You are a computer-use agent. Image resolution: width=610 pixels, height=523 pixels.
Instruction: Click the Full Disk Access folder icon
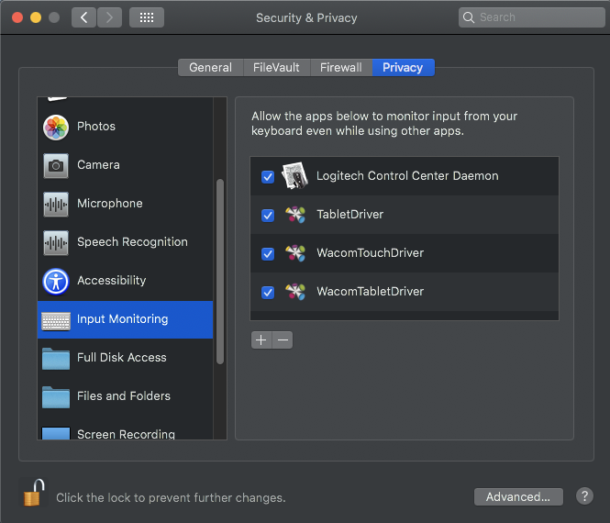[56, 359]
